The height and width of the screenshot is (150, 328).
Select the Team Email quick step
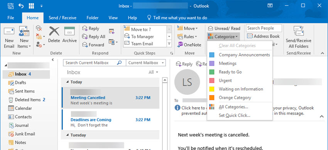145,44
